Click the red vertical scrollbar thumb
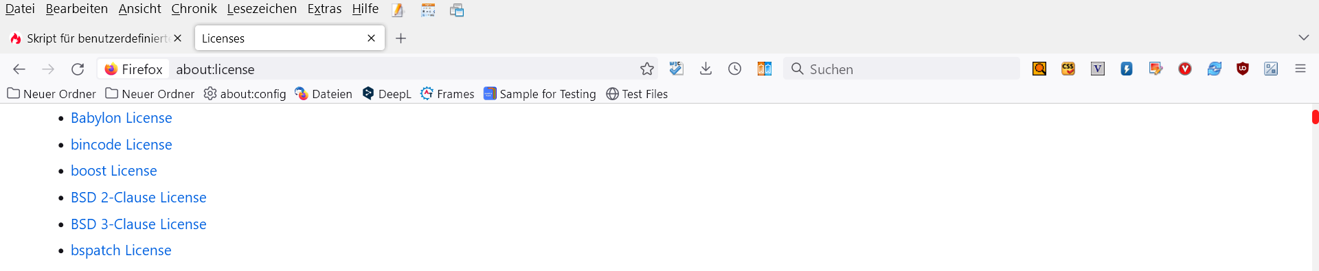 pyautogui.click(x=1315, y=117)
